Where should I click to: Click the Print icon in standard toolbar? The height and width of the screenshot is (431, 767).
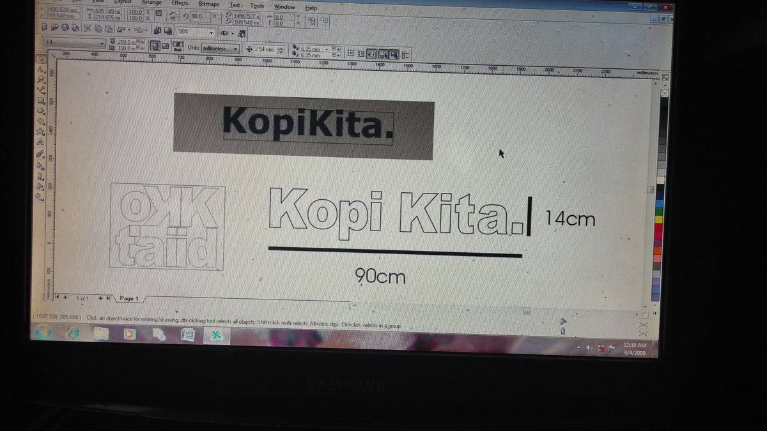coord(75,27)
